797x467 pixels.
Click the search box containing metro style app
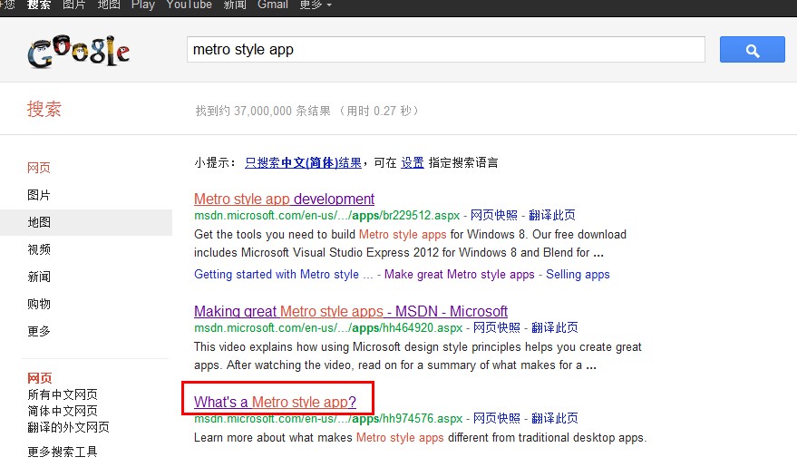click(446, 49)
